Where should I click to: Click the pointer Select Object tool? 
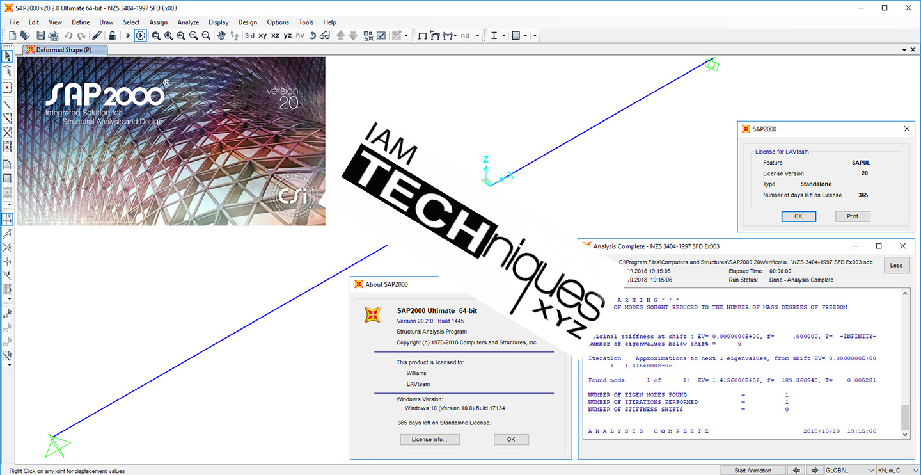[7, 56]
